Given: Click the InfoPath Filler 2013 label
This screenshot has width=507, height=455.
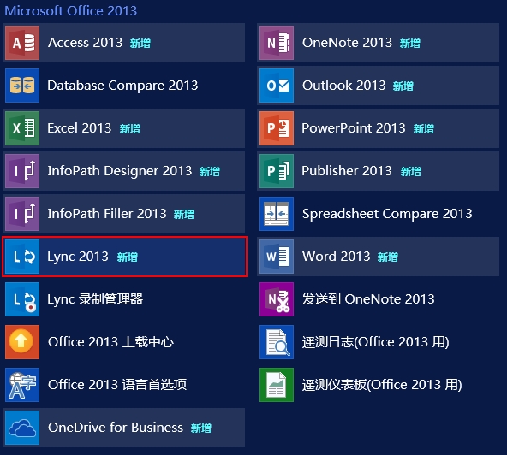Looking at the screenshot, I should pyautogui.click(x=107, y=214).
